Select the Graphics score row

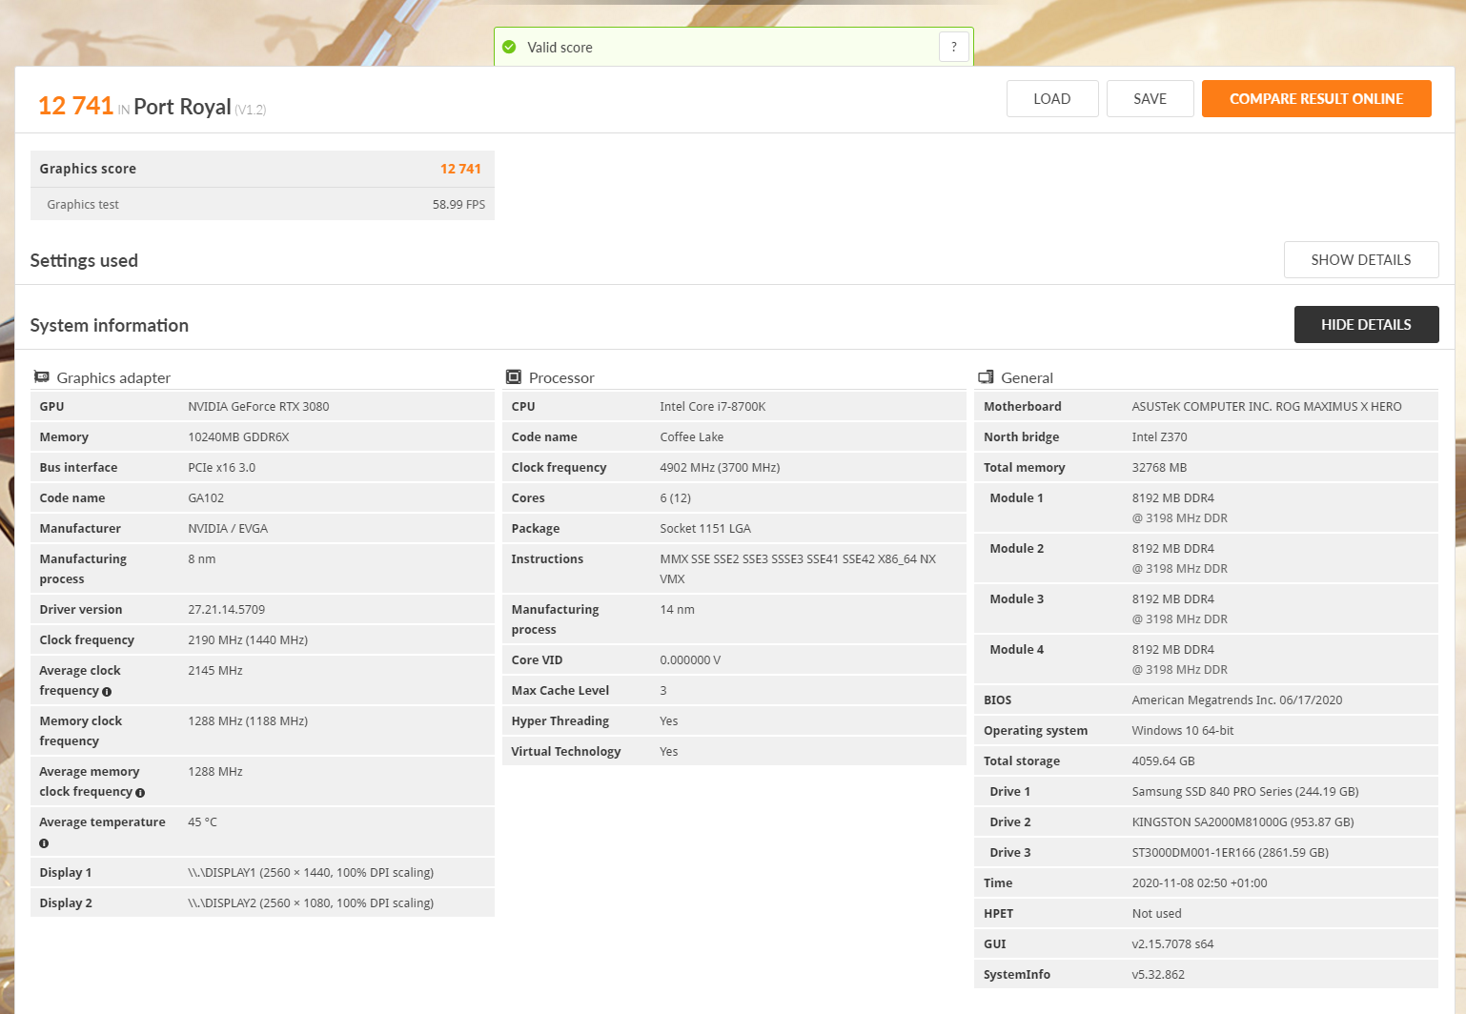click(262, 169)
